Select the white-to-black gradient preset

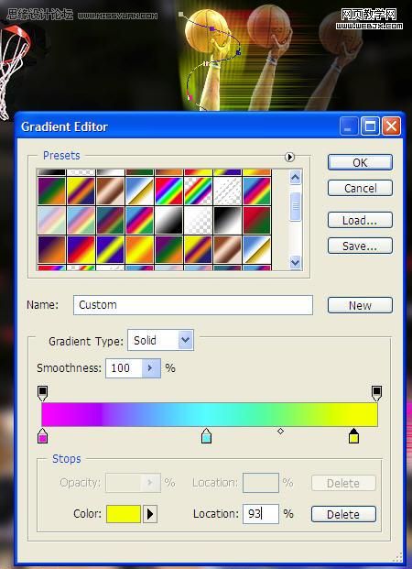point(168,220)
